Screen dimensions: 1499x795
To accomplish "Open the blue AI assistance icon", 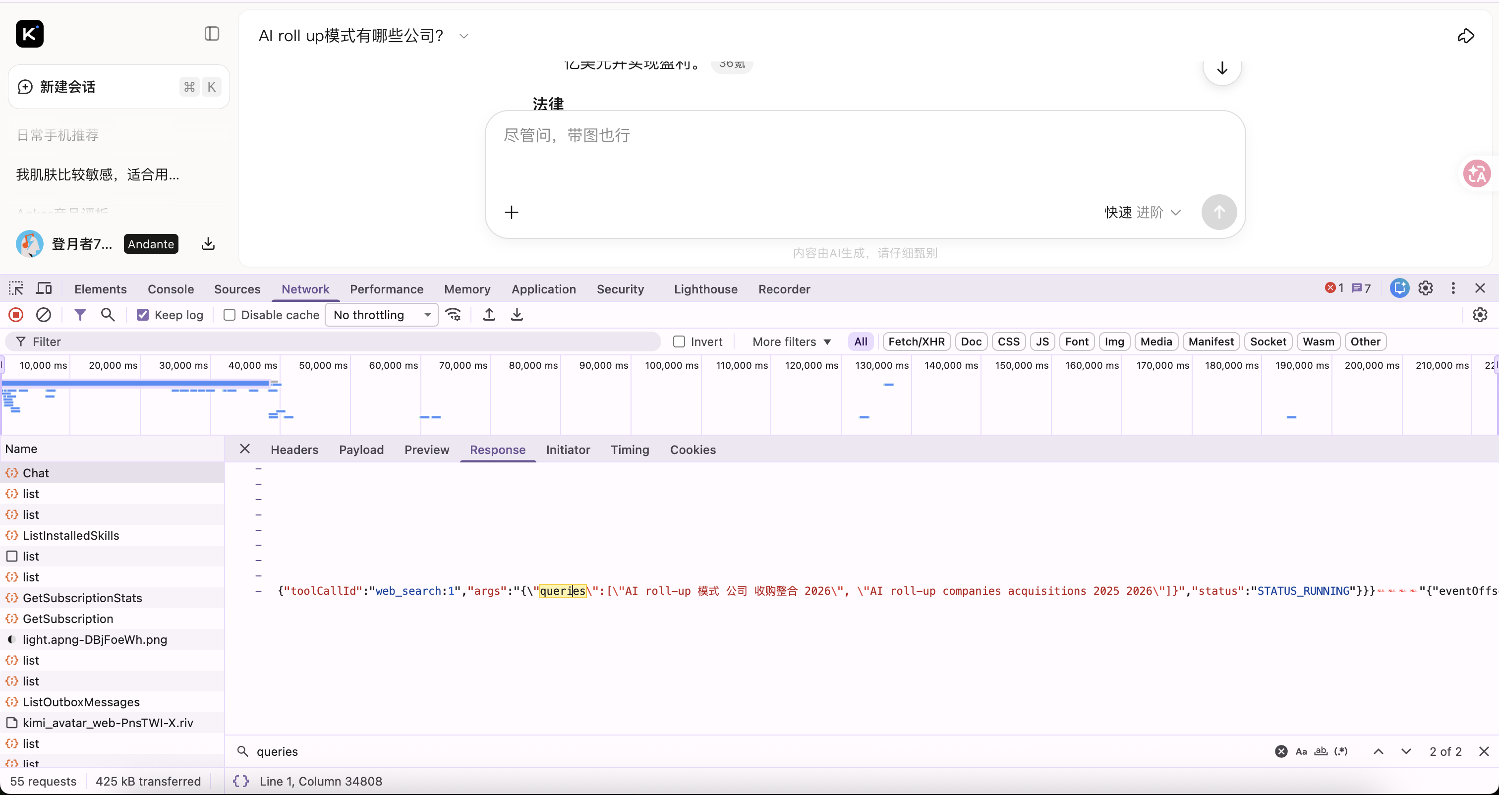I will point(1399,288).
